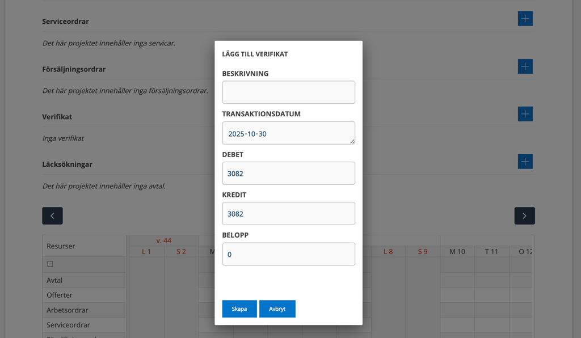Go to previous period with left arrow

[52, 216]
